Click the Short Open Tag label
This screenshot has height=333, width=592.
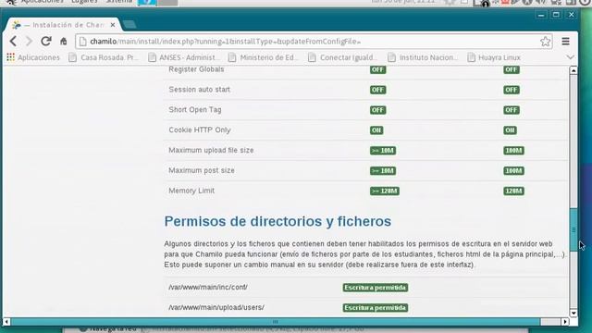(x=195, y=110)
